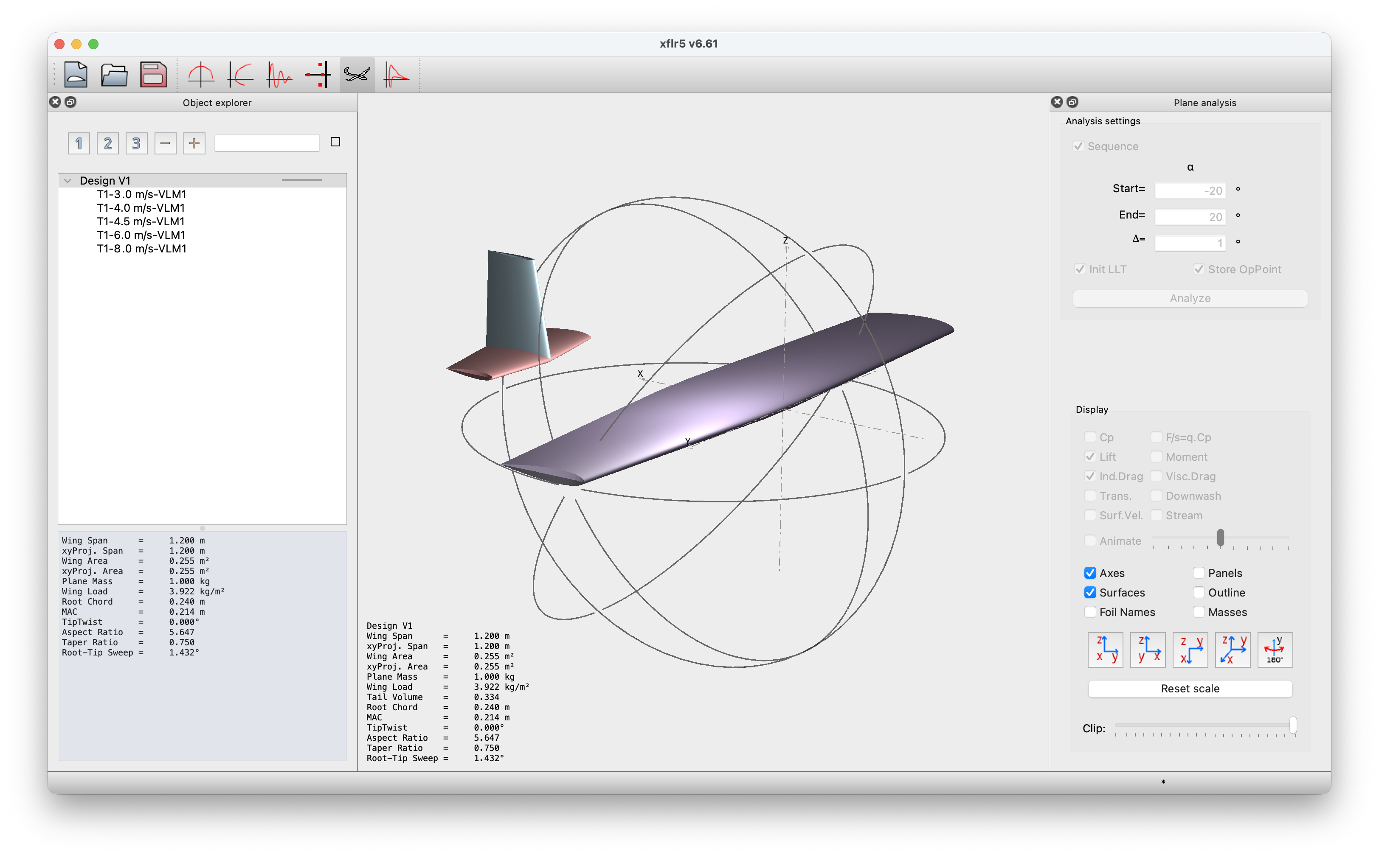This screenshot has height=857, width=1379.
Task: Switch to Wing and Plane Design icon
Action: (x=357, y=74)
